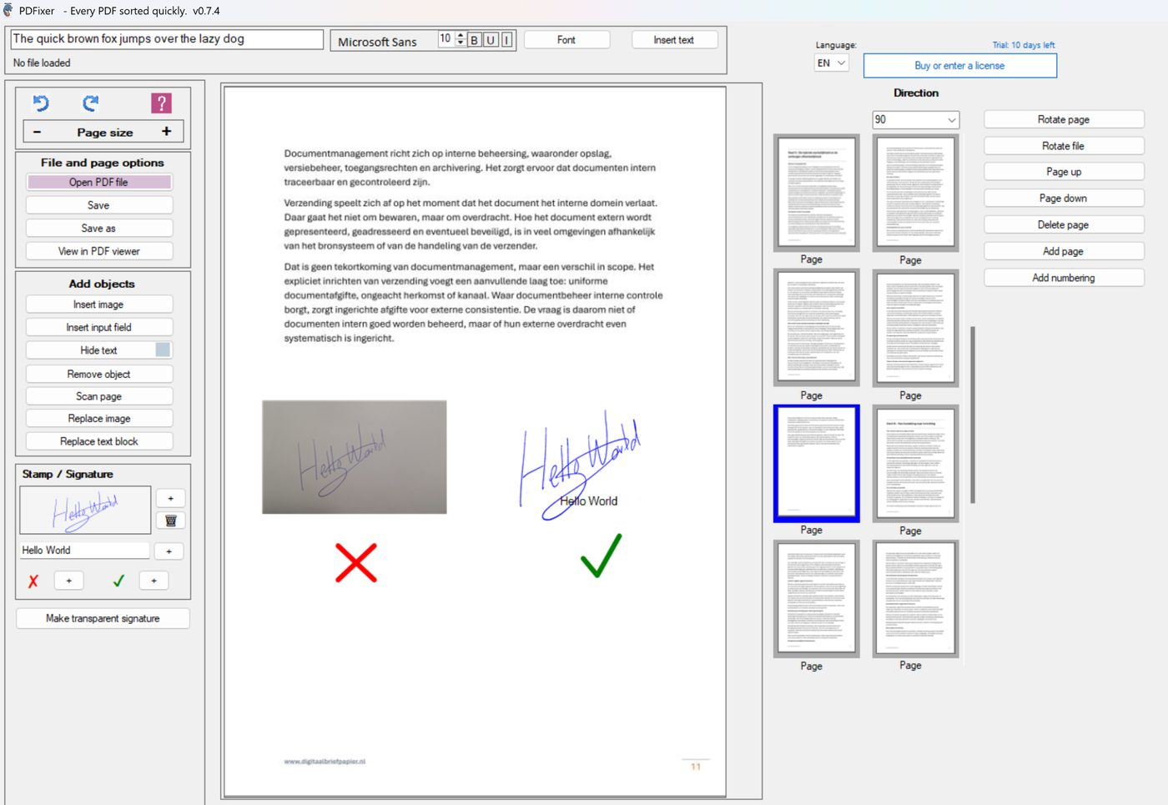
Task: Click the Page up button
Action: 1064,172
